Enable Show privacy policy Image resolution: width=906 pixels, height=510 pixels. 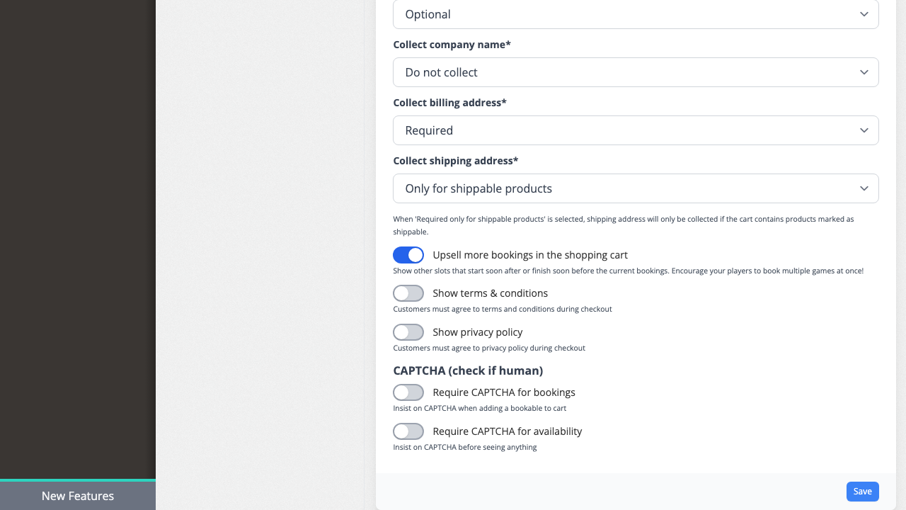coord(408,332)
